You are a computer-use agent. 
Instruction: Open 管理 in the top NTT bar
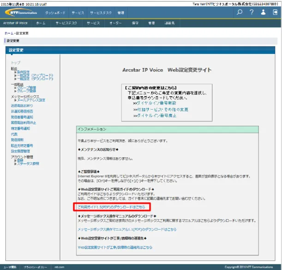120,13
